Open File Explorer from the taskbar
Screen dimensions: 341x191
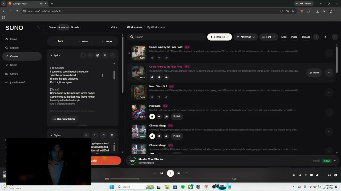[167, 187]
